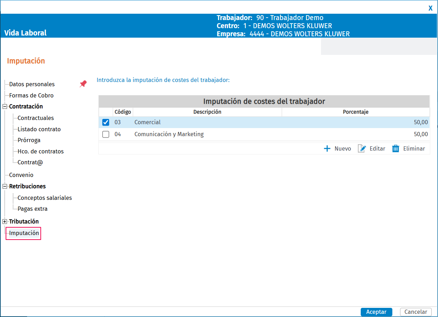The height and width of the screenshot is (317, 438).
Task: Click the Editar text label
Action: pyautogui.click(x=378, y=148)
